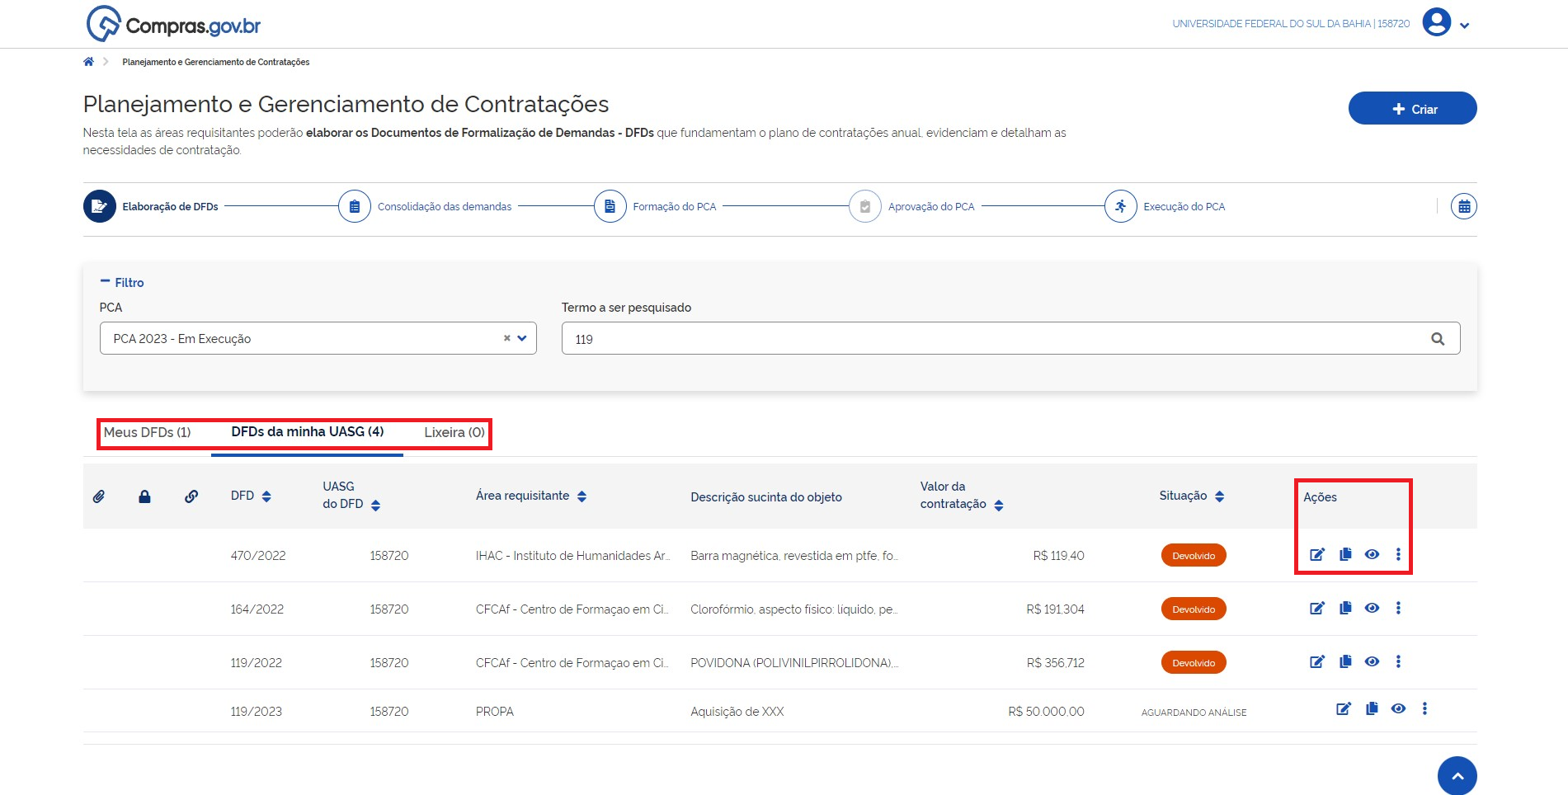Go to home via breadcrumb house icon
Screen dimensions: 1568x795
tap(88, 62)
